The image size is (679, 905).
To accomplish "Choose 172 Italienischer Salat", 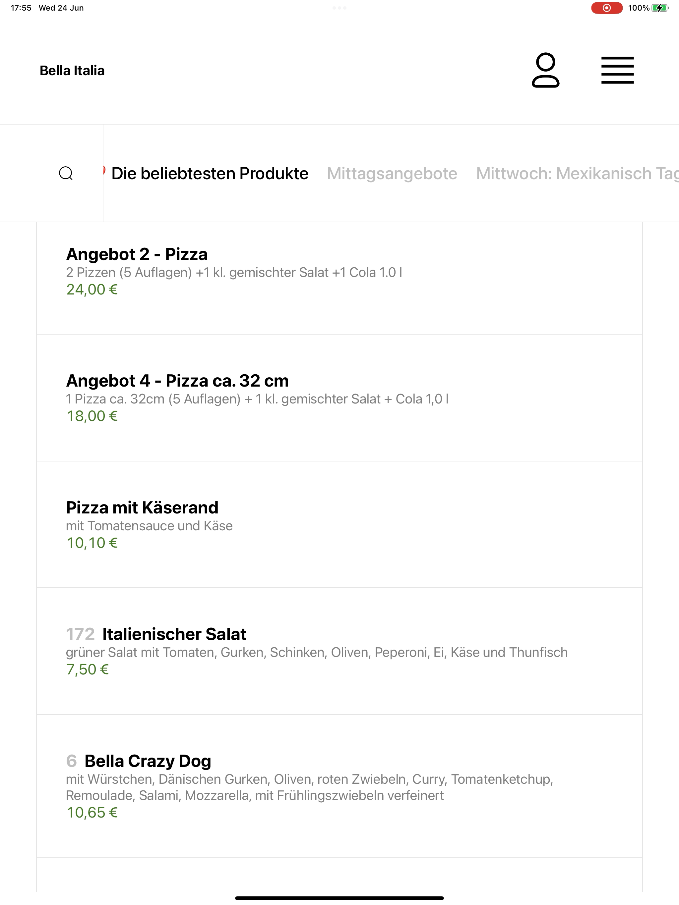I will pos(339,651).
